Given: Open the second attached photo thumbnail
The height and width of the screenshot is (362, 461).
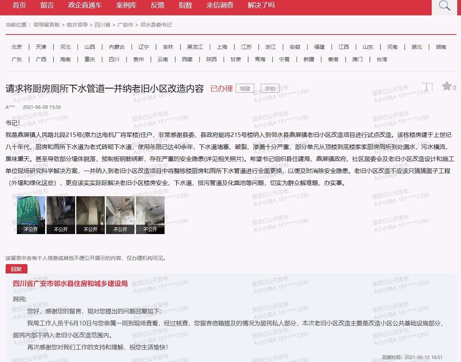Looking at the screenshot, I should (60, 215).
